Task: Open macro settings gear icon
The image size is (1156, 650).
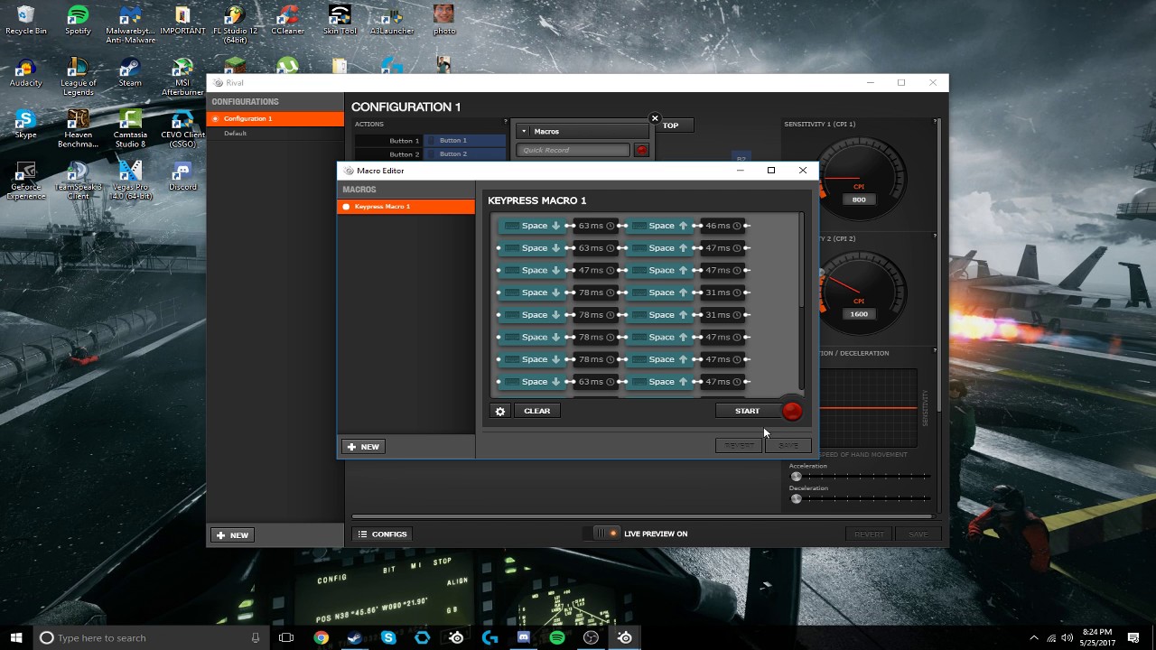Action: pos(500,411)
